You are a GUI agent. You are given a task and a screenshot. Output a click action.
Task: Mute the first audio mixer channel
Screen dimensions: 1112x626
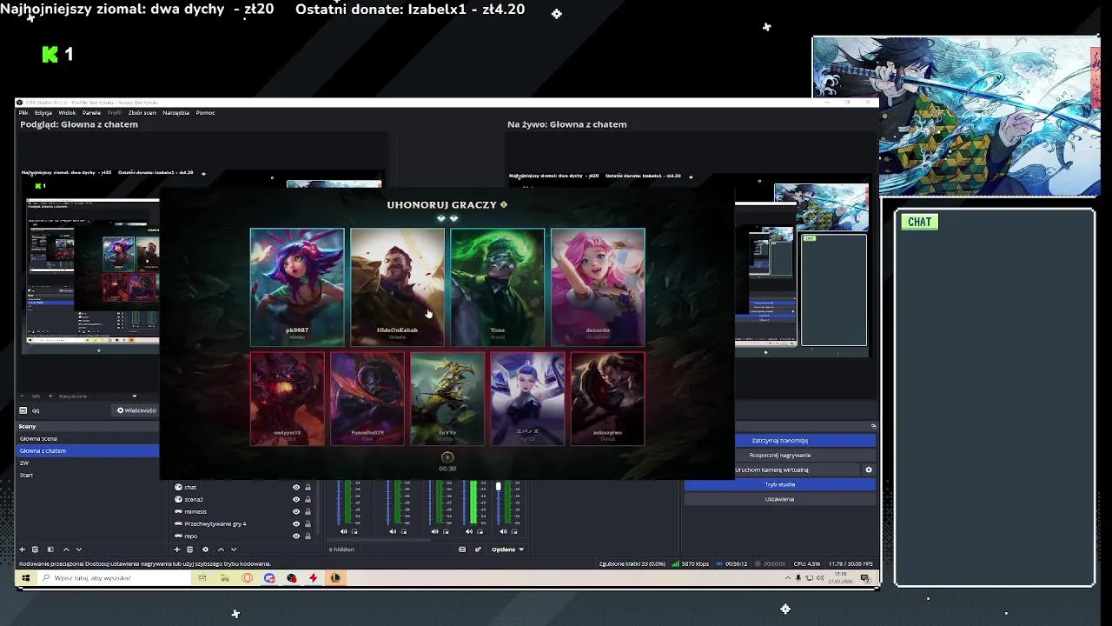tap(343, 531)
